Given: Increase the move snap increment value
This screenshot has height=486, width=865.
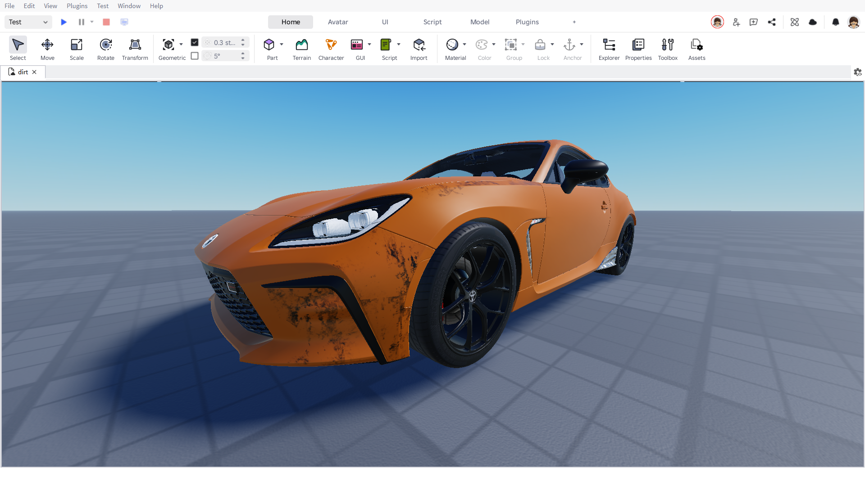Looking at the screenshot, I should coord(243,40).
